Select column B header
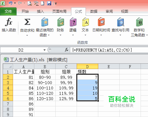 click(x=45, y=66)
